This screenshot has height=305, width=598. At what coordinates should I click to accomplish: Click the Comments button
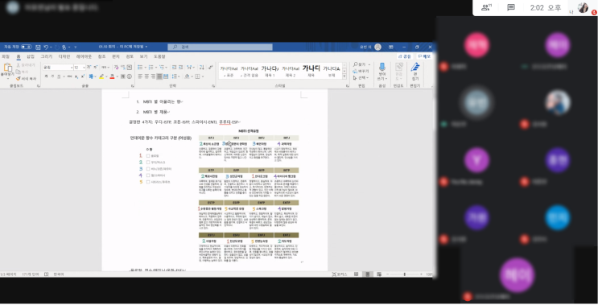tap(424, 56)
